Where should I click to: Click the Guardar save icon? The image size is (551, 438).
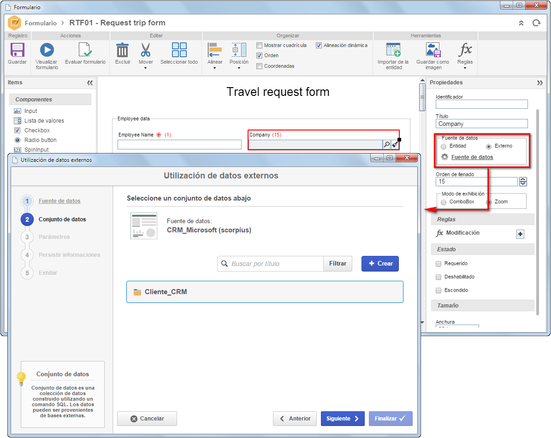click(x=17, y=50)
